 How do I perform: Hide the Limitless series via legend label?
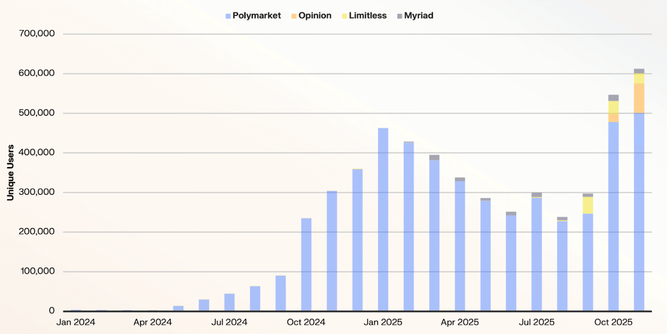(x=367, y=16)
